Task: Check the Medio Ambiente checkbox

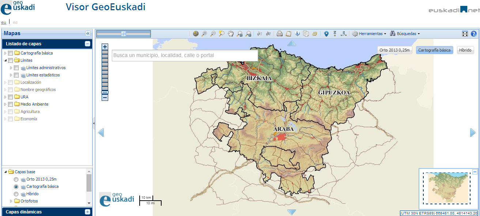Action: point(10,105)
